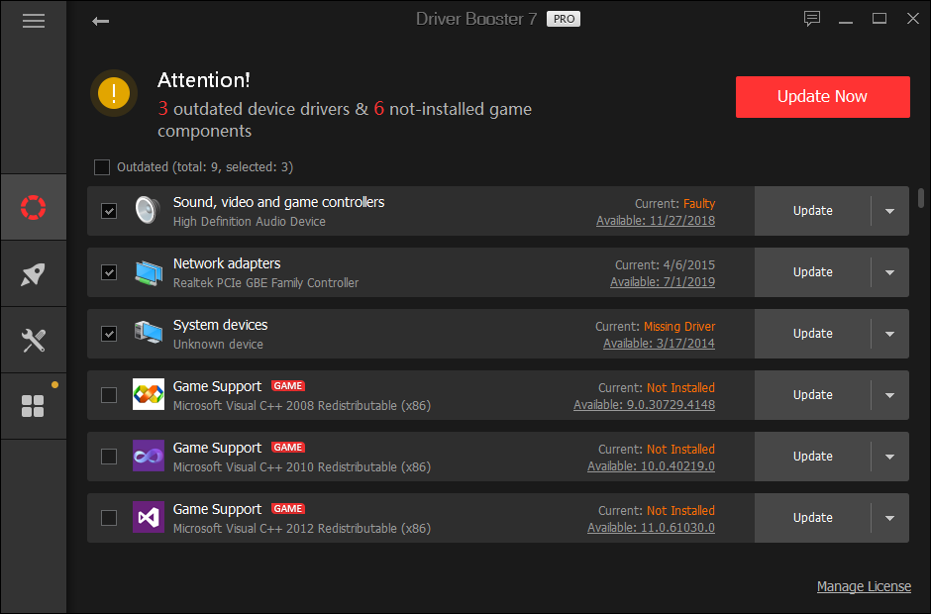
Task: Uncheck the Realtek PCIe GBE checkbox
Action: 109,272
